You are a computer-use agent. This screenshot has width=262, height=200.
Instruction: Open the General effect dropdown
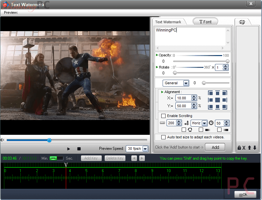click(186, 83)
